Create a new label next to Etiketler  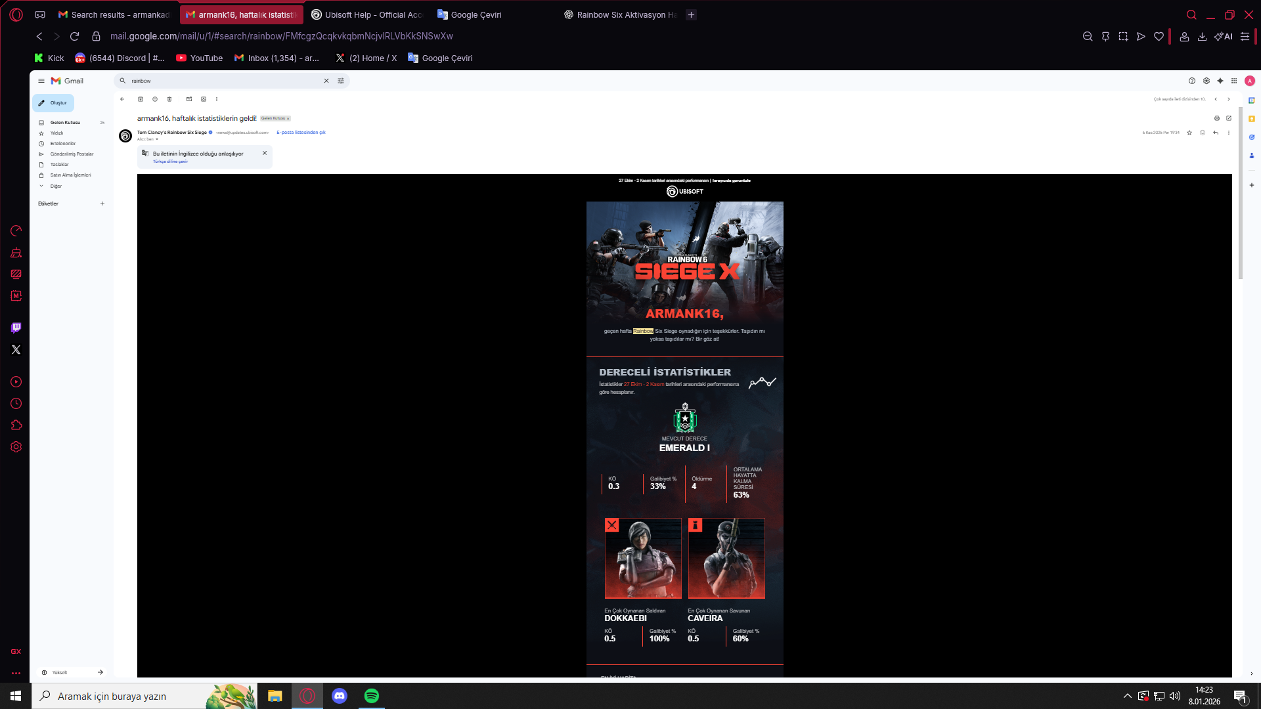click(x=102, y=204)
